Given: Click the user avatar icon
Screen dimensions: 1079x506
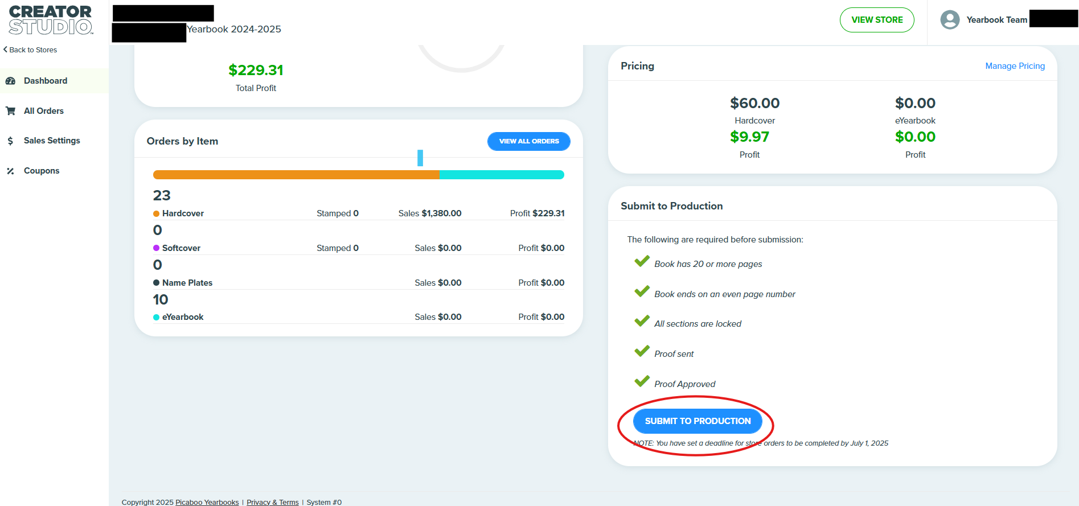Looking at the screenshot, I should [950, 20].
